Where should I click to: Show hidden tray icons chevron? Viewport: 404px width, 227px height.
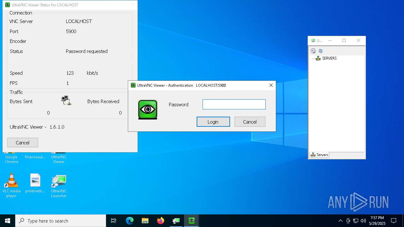pyautogui.click(x=340, y=221)
